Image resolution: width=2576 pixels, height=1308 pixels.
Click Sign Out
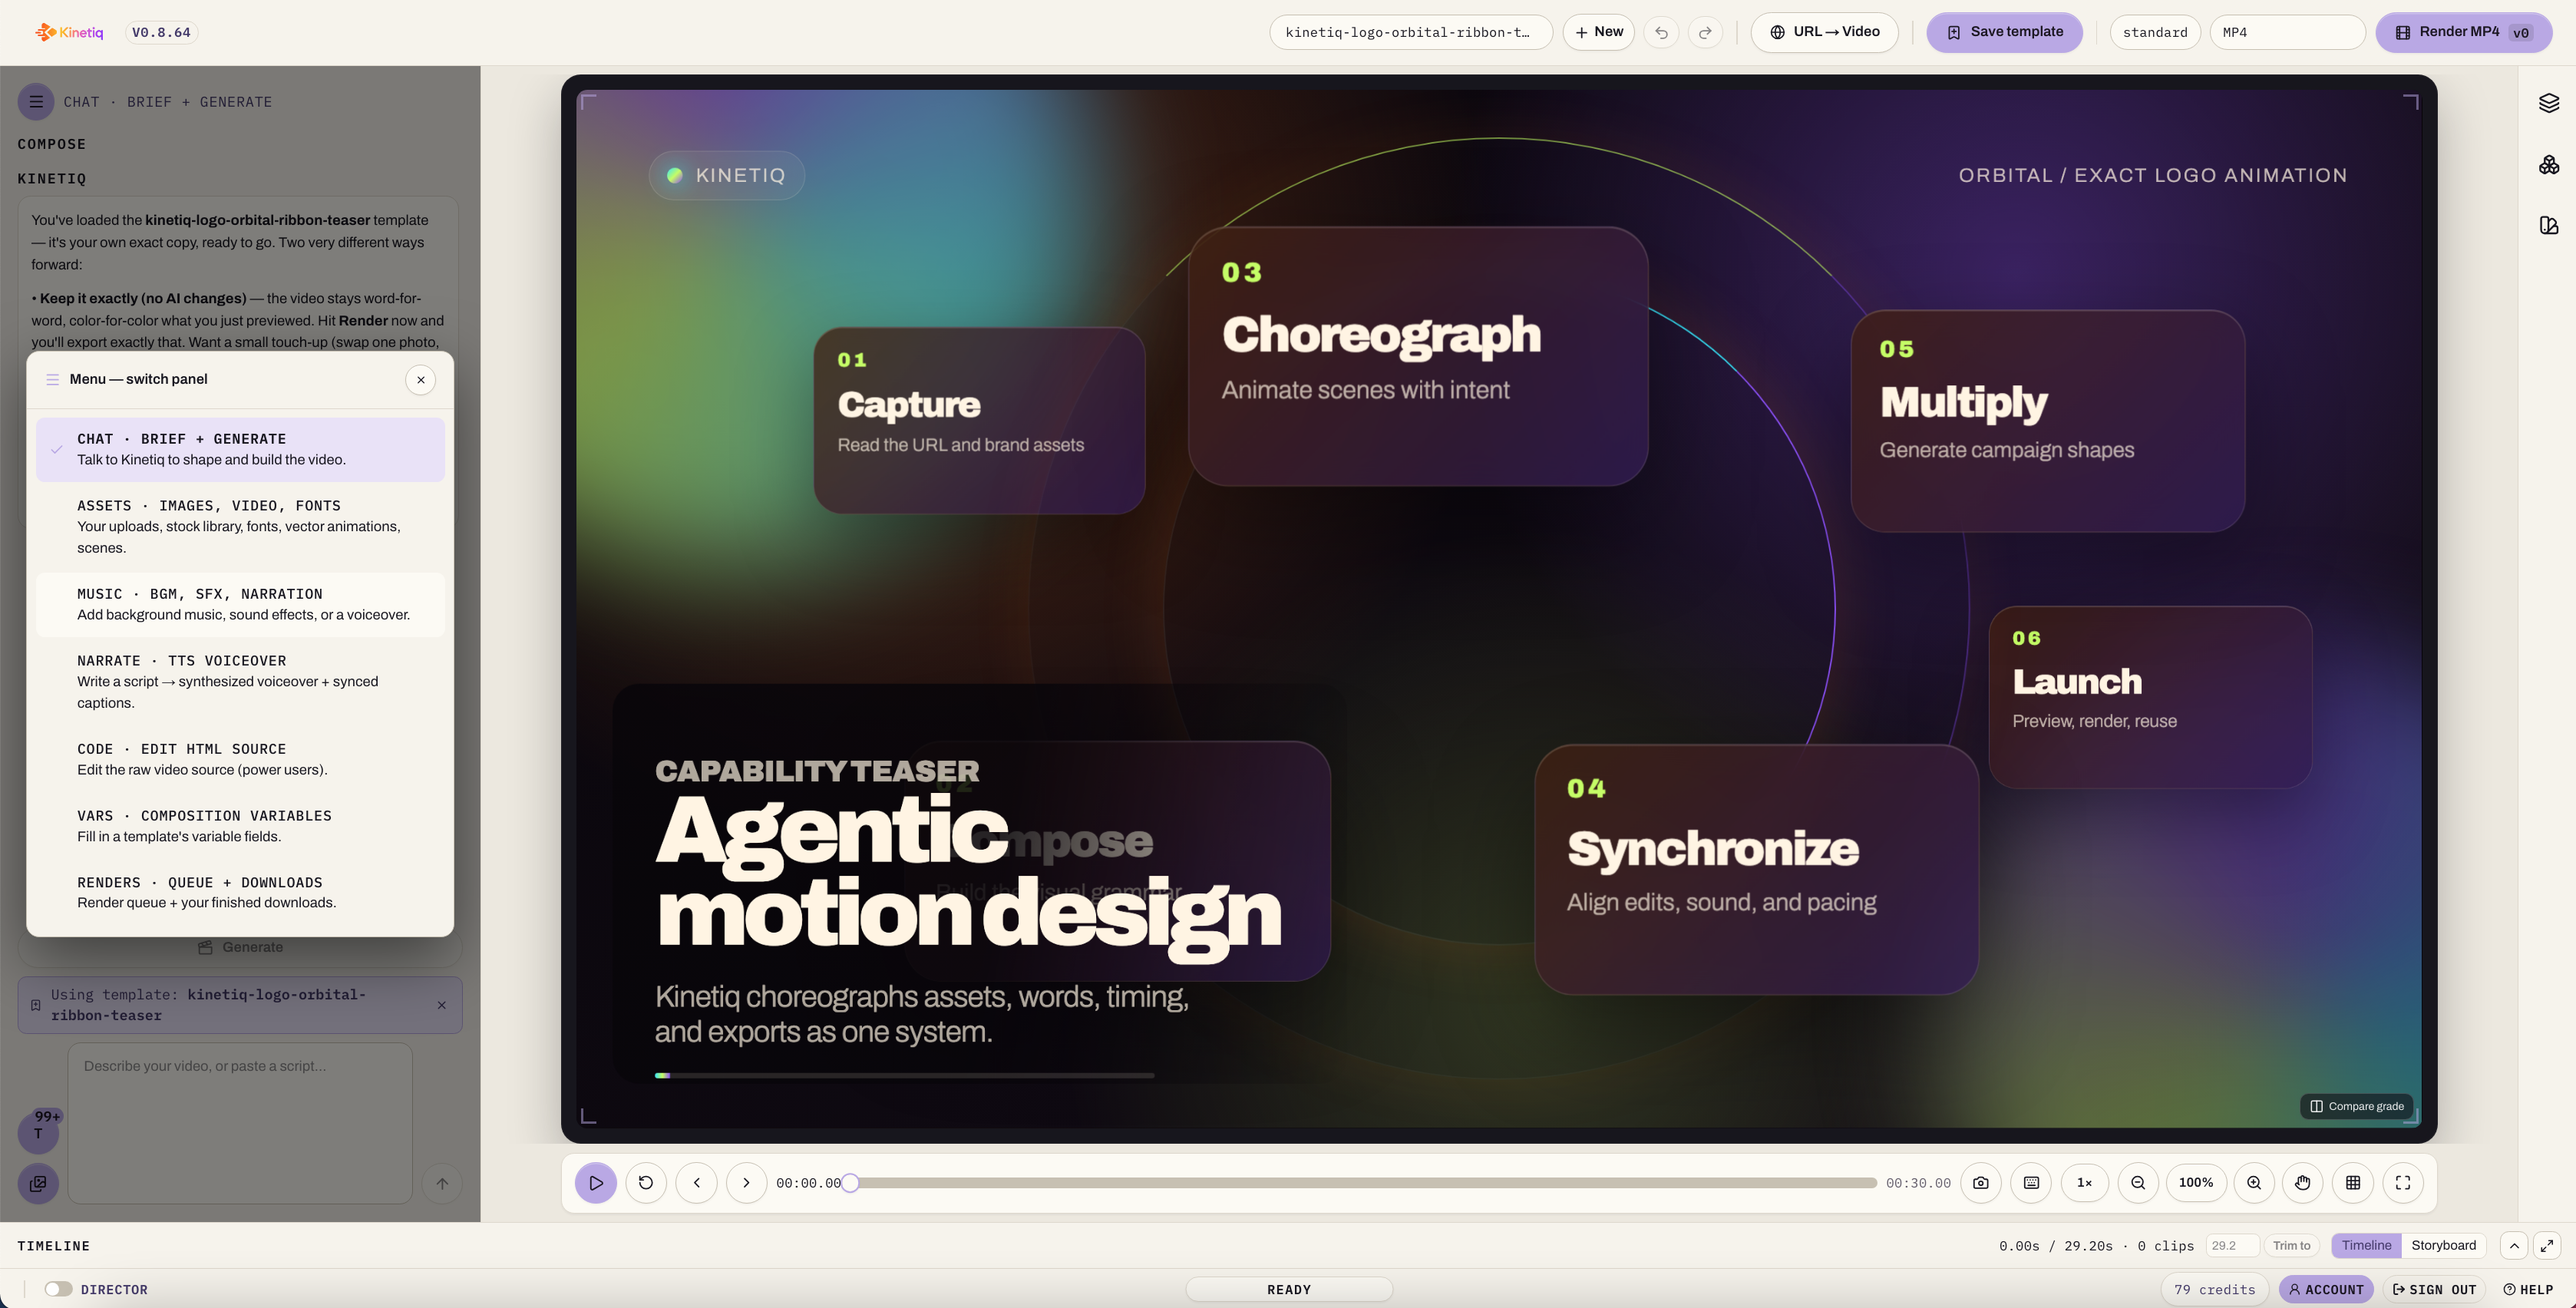pyautogui.click(x=2434, y=1290)
